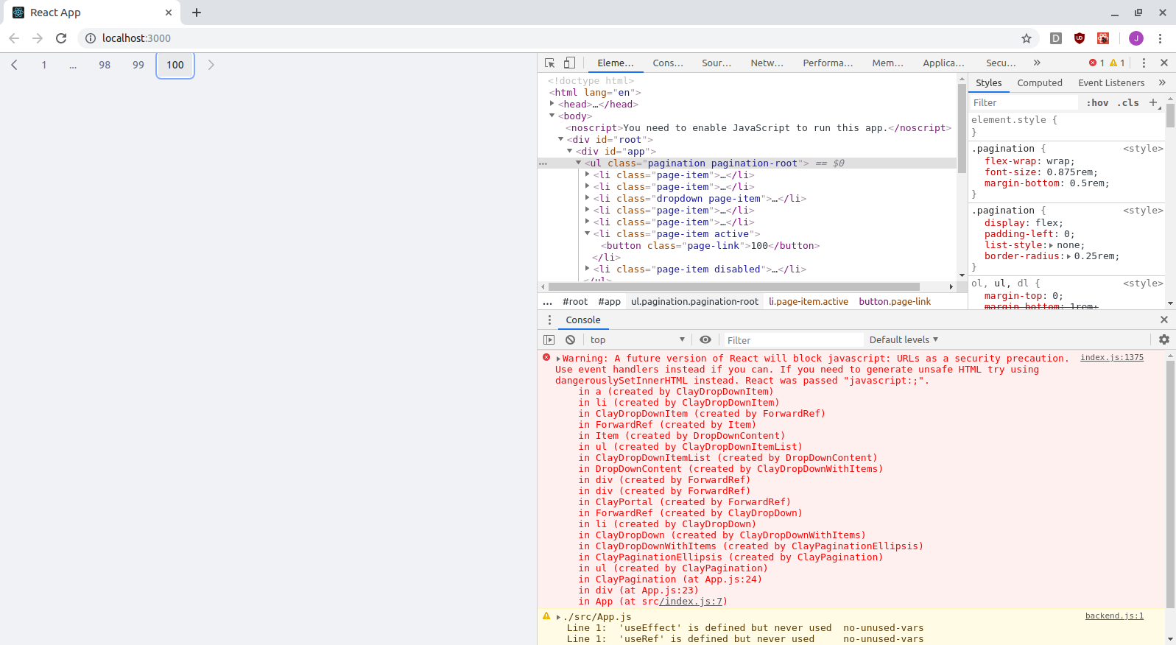Create live expression eye icon
Screen dimensions: 1176x645
tap(705, 340)
